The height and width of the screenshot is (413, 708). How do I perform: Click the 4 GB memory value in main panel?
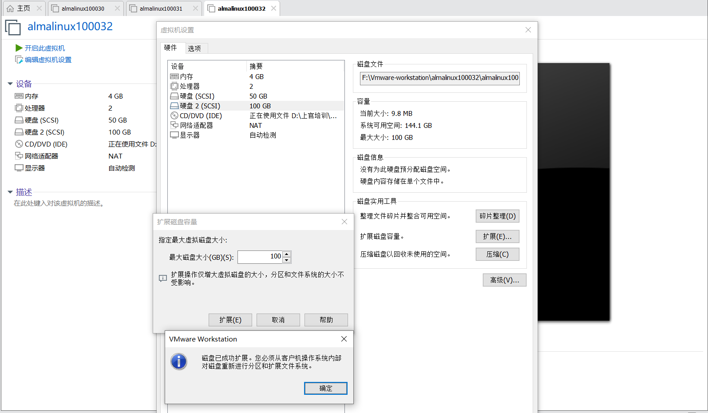click(x=115, y=96)
